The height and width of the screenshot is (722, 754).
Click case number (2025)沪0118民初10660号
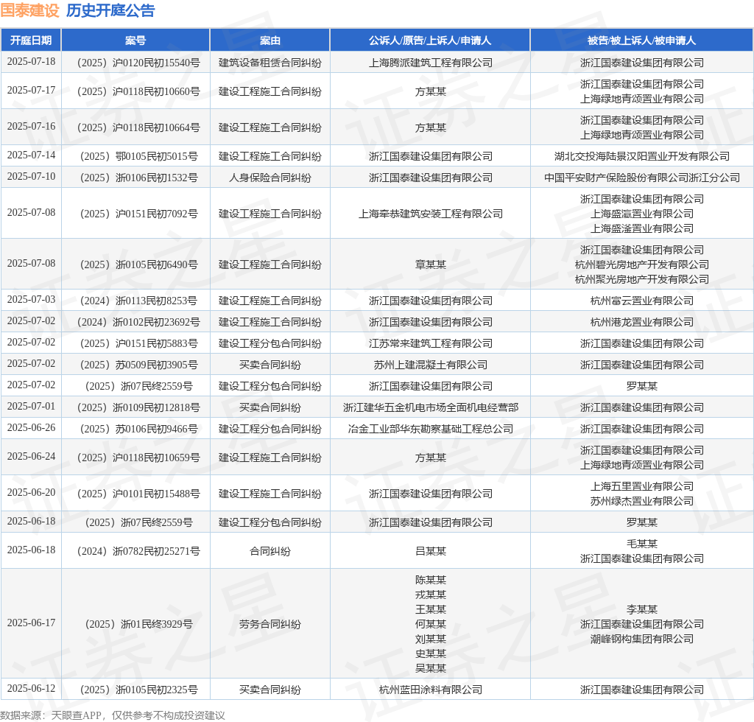click(138, 91)
